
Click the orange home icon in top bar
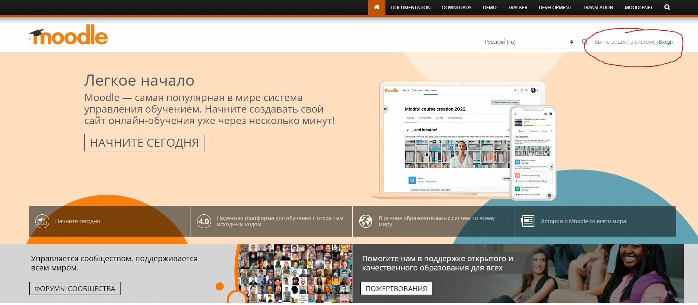pos(377,7)
